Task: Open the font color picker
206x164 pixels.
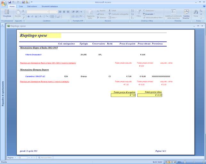Action: point(41,17)
